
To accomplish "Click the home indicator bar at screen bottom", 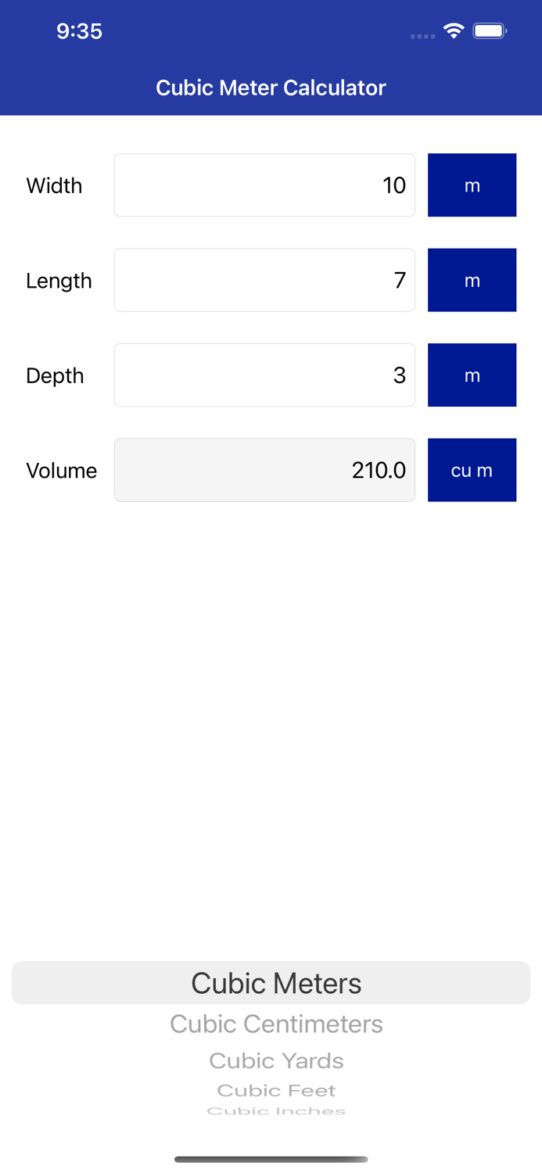I will coord(271,1160).
